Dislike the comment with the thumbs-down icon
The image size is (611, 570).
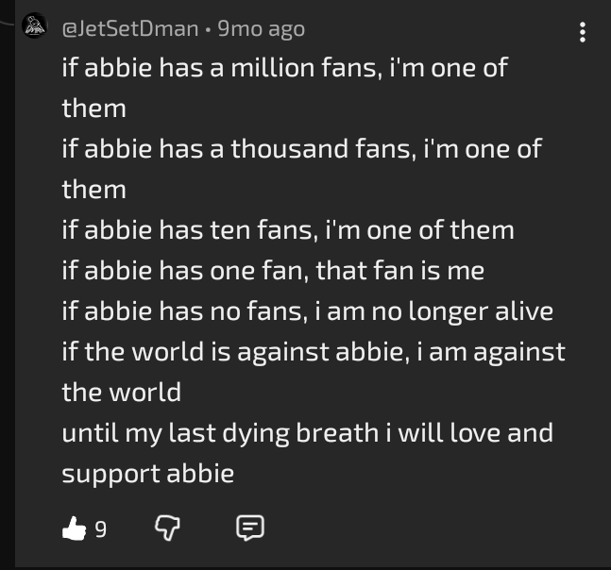click(167, 529)
